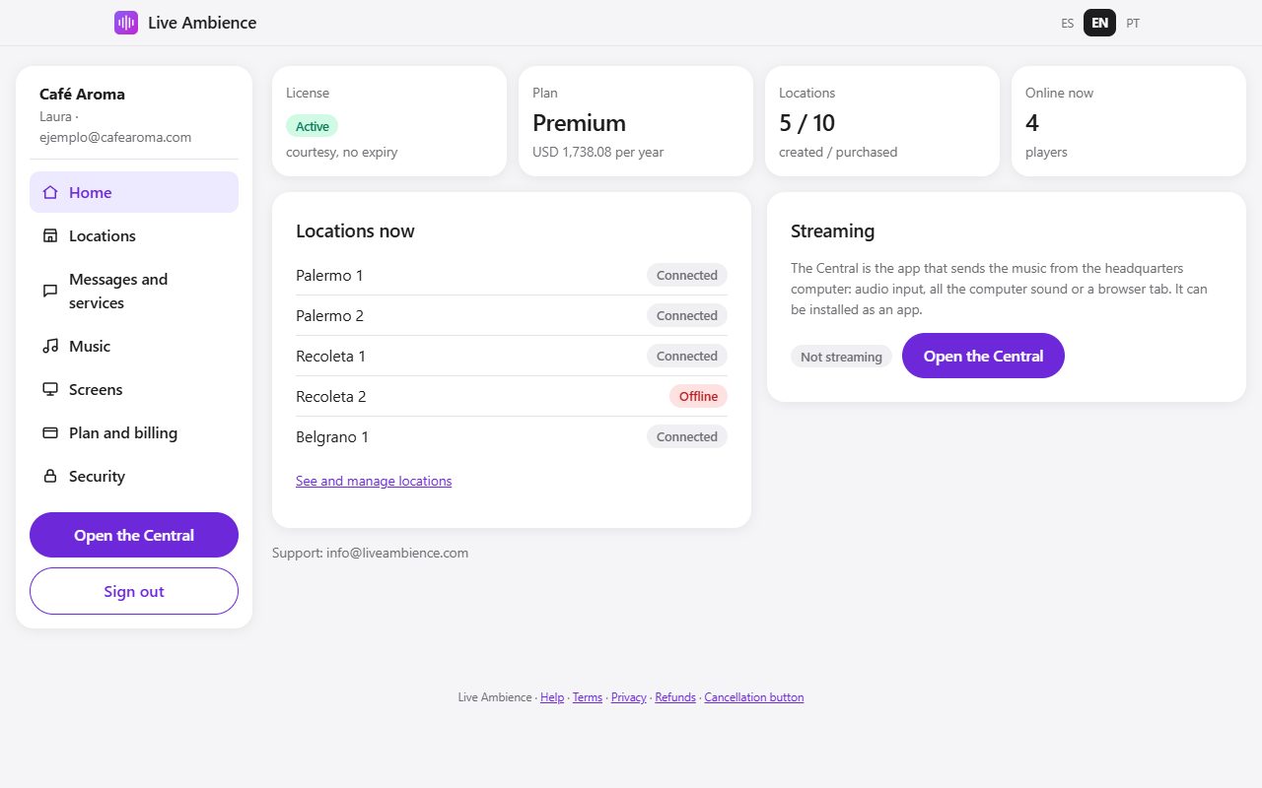1262x788 pixels.
Task: Click the Home house icon
Action: point(50,192)
